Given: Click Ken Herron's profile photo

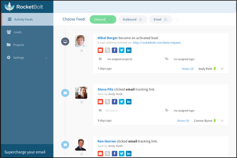Looking at the screenshot, I should [81, 144].
